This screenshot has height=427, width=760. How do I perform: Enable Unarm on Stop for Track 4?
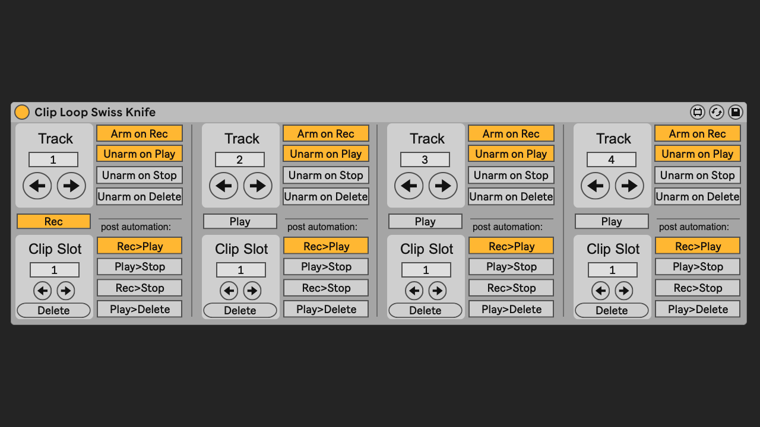pos(698,175)
